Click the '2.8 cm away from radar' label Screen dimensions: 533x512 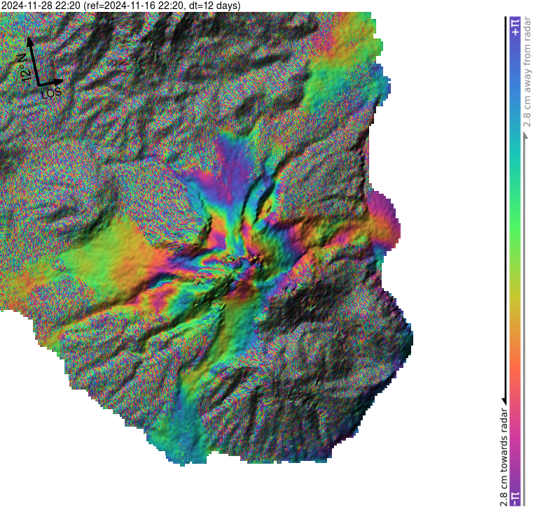(527, 71)
